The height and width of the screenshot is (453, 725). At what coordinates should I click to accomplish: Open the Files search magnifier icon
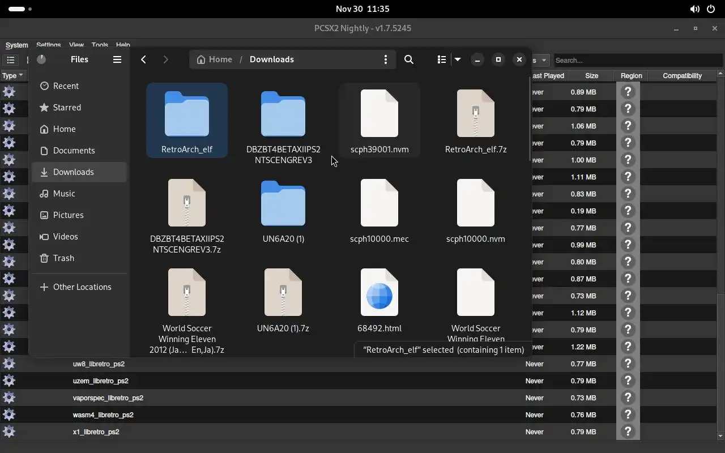pyautogui.click(x=409, y=59)
